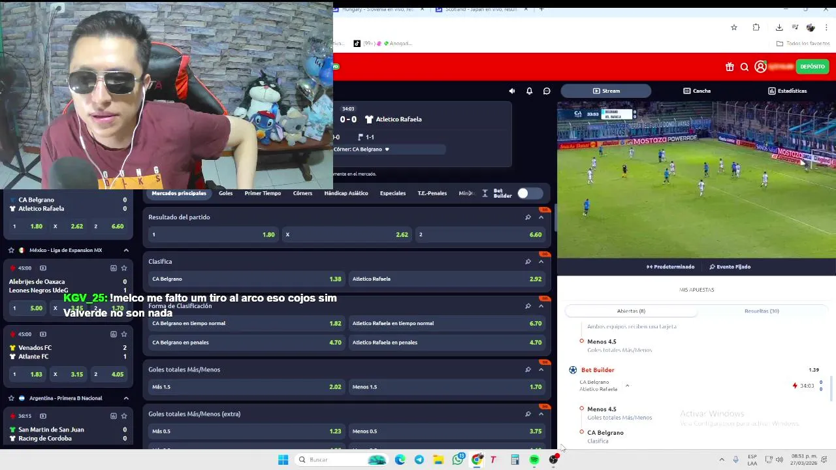Collapse the Bet Builder CA Belgrano bet details

[x=627, y=386]
